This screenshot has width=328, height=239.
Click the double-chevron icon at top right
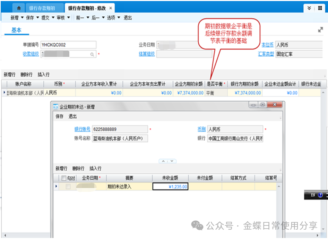(x=309, y=8)
